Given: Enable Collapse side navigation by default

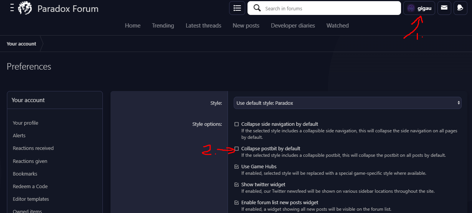Looking at the screenshot, I should coord(237,124).
